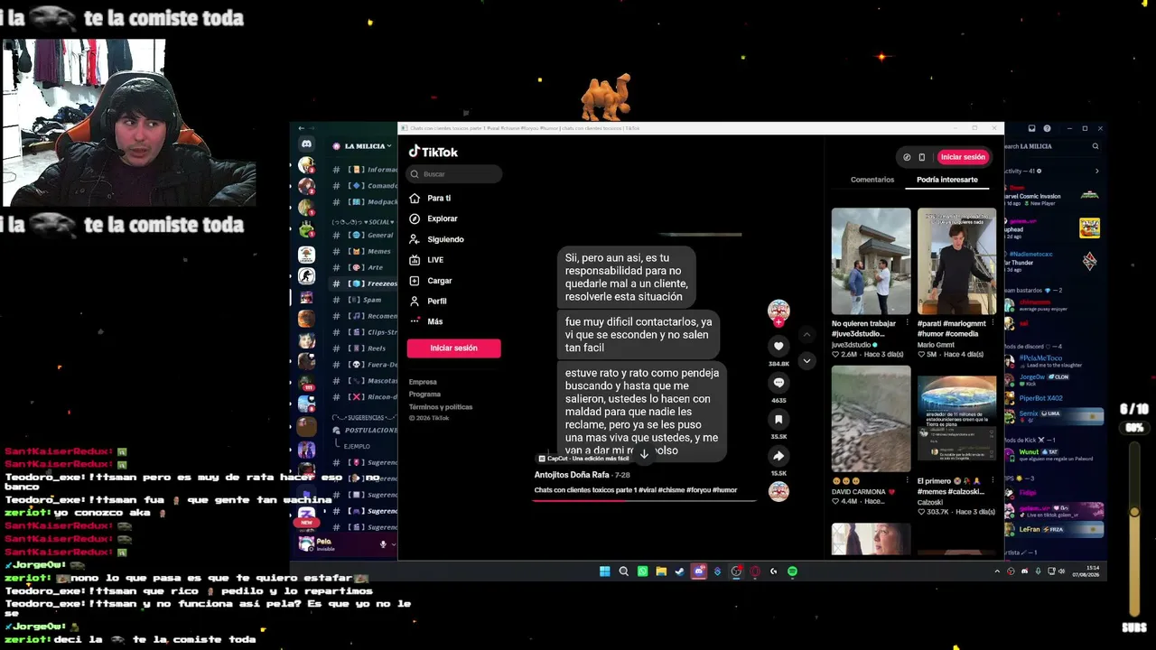Open El primero flat earth video thumbnail
The height and width of the screenshot is (650, 1156).
956,419
